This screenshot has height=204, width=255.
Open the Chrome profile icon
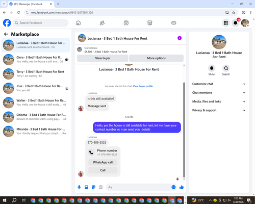[244, 12]
